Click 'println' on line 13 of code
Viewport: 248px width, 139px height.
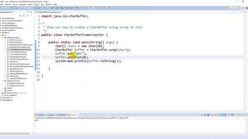[81, 61]
